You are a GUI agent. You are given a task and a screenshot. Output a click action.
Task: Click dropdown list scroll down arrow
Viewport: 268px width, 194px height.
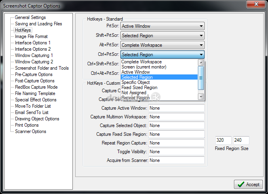201,97
